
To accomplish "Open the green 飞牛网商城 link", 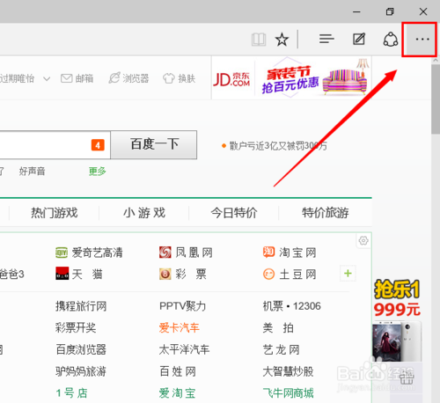I will click(288, 393).
